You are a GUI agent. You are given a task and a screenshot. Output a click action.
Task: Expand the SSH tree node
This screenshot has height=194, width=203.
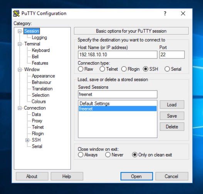(27, 140)
